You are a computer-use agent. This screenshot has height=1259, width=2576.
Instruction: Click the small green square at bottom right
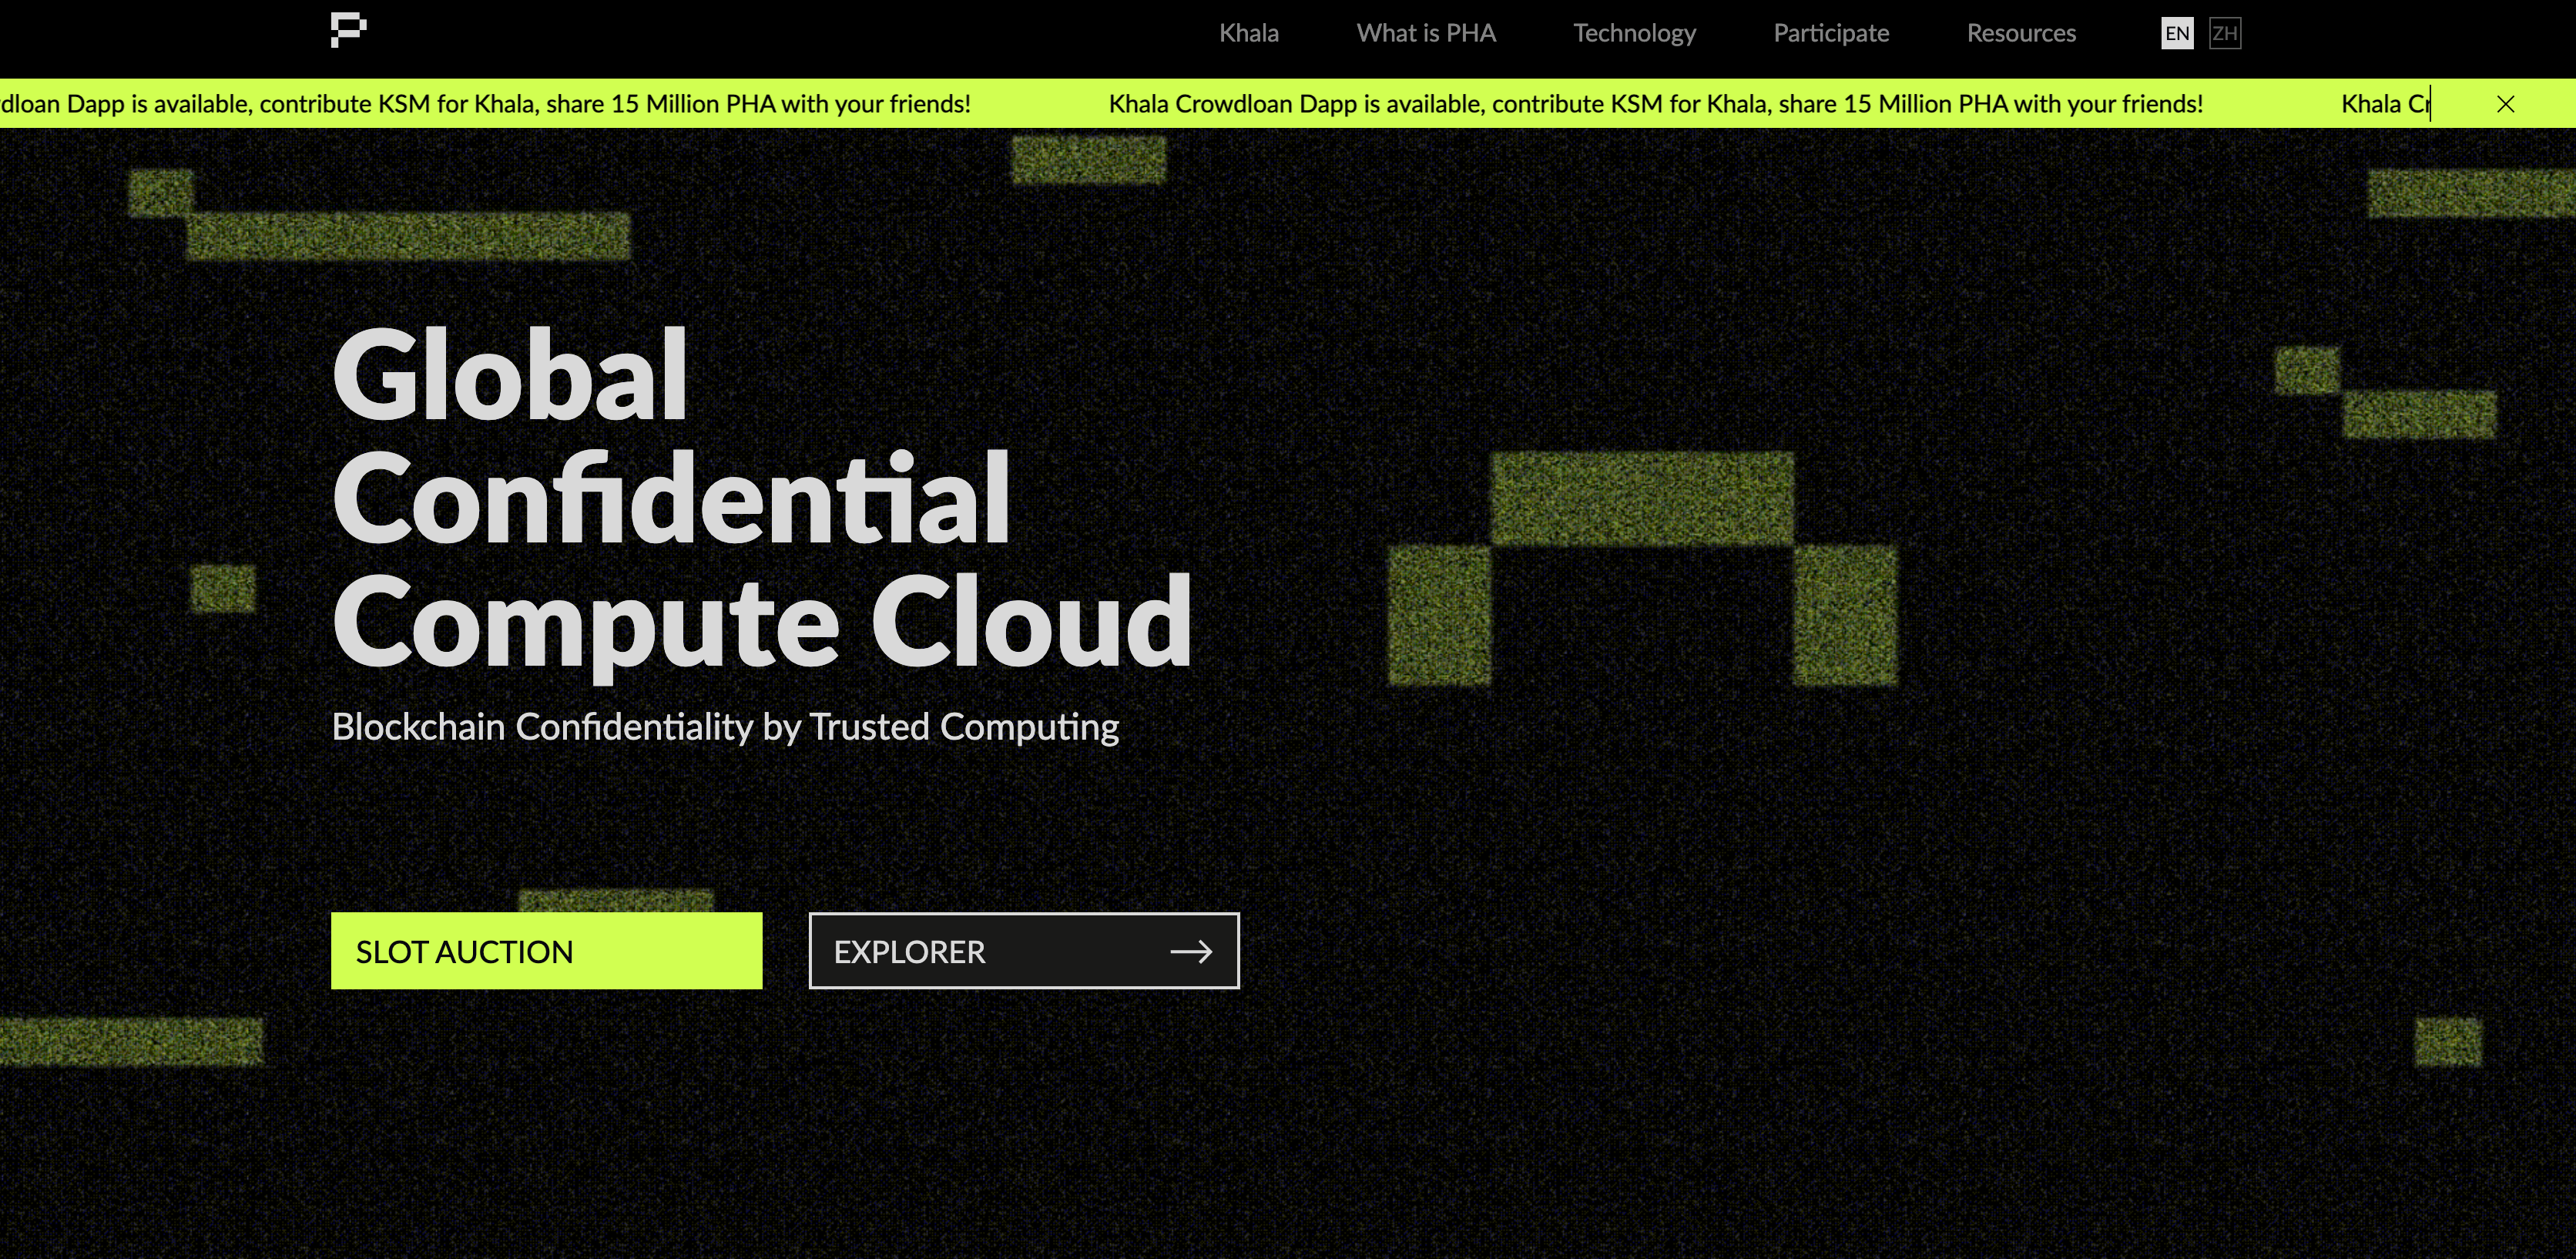[x=2447, y=1042]
